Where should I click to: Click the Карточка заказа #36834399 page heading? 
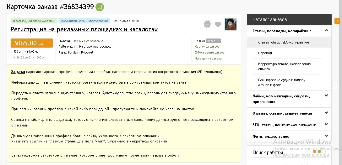click(x=50, y=7)
